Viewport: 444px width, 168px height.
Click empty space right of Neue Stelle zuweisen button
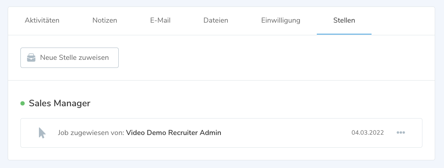(x=270, y=58)
